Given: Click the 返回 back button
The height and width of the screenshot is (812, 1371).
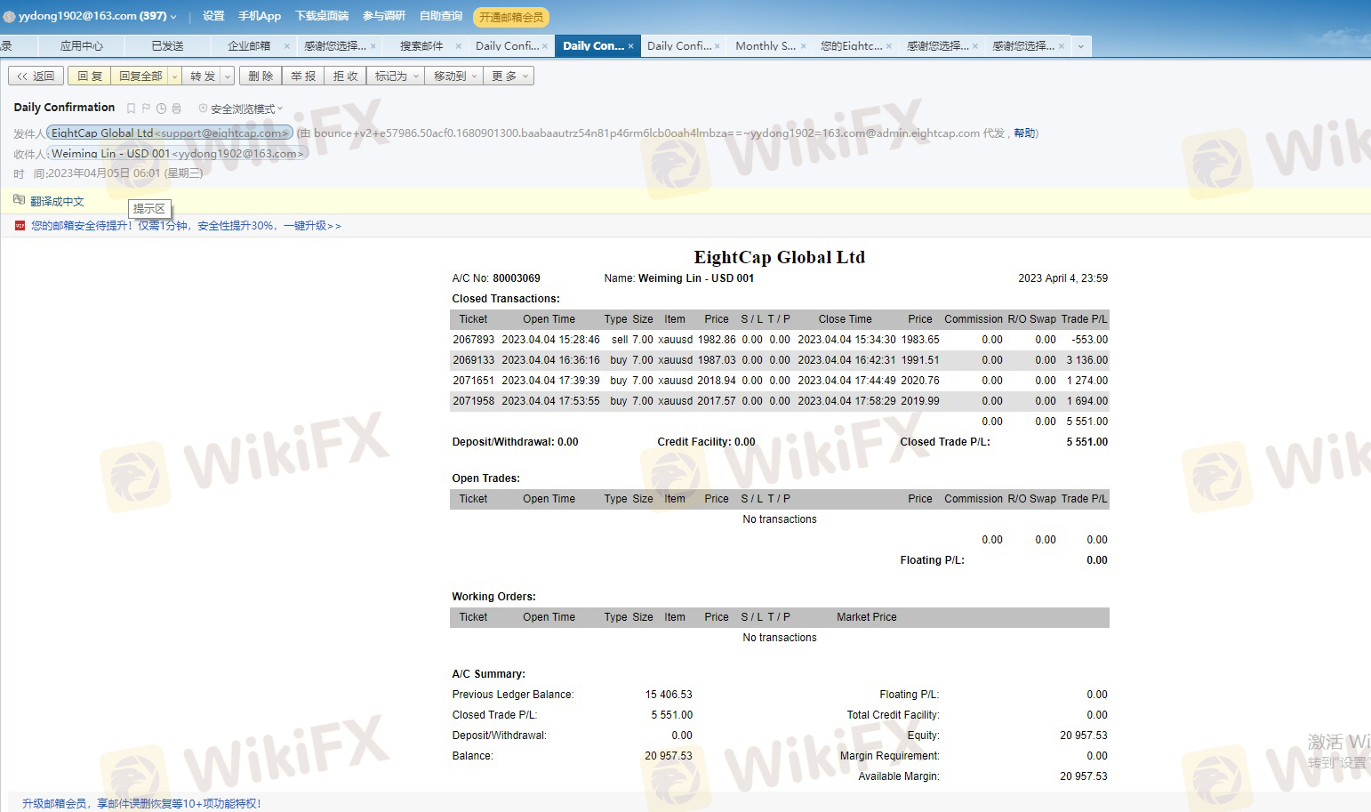Looking at the screenshot, I should pos(36,76).
